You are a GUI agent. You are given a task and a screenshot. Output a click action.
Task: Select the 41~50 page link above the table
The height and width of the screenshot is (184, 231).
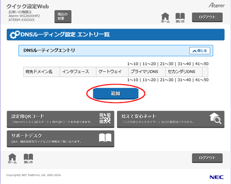tap(202, 64)
